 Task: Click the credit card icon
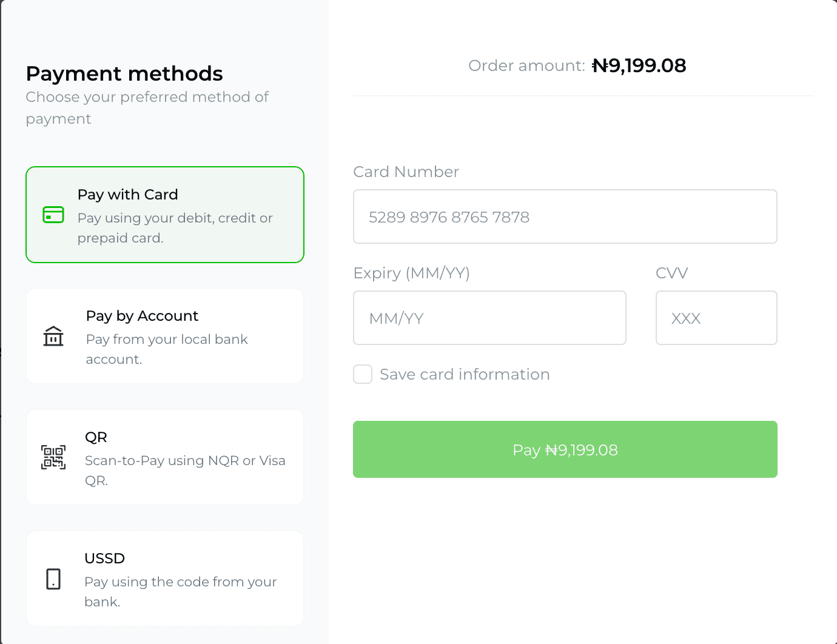click(53, 215)
